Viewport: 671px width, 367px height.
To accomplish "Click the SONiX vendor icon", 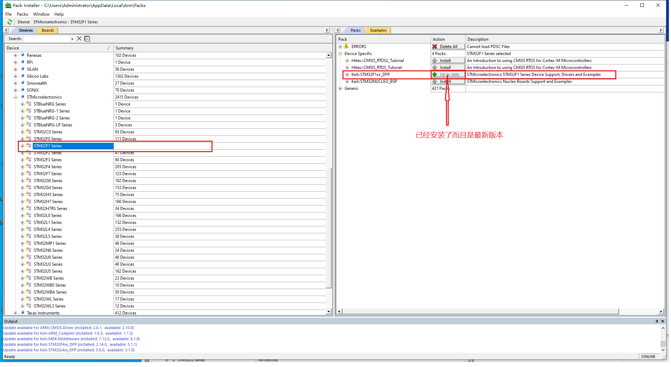I will [23, 90].
